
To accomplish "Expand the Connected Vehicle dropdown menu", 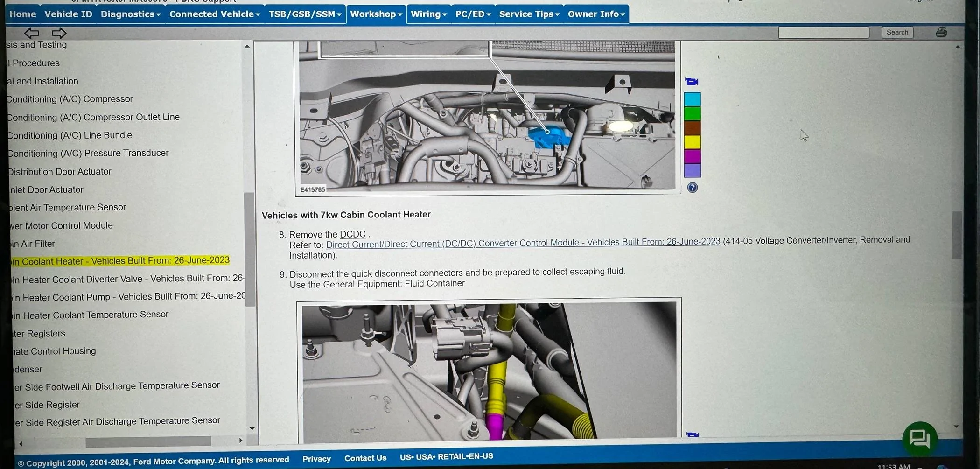I will pyautogui.click(x=215, y=14).
